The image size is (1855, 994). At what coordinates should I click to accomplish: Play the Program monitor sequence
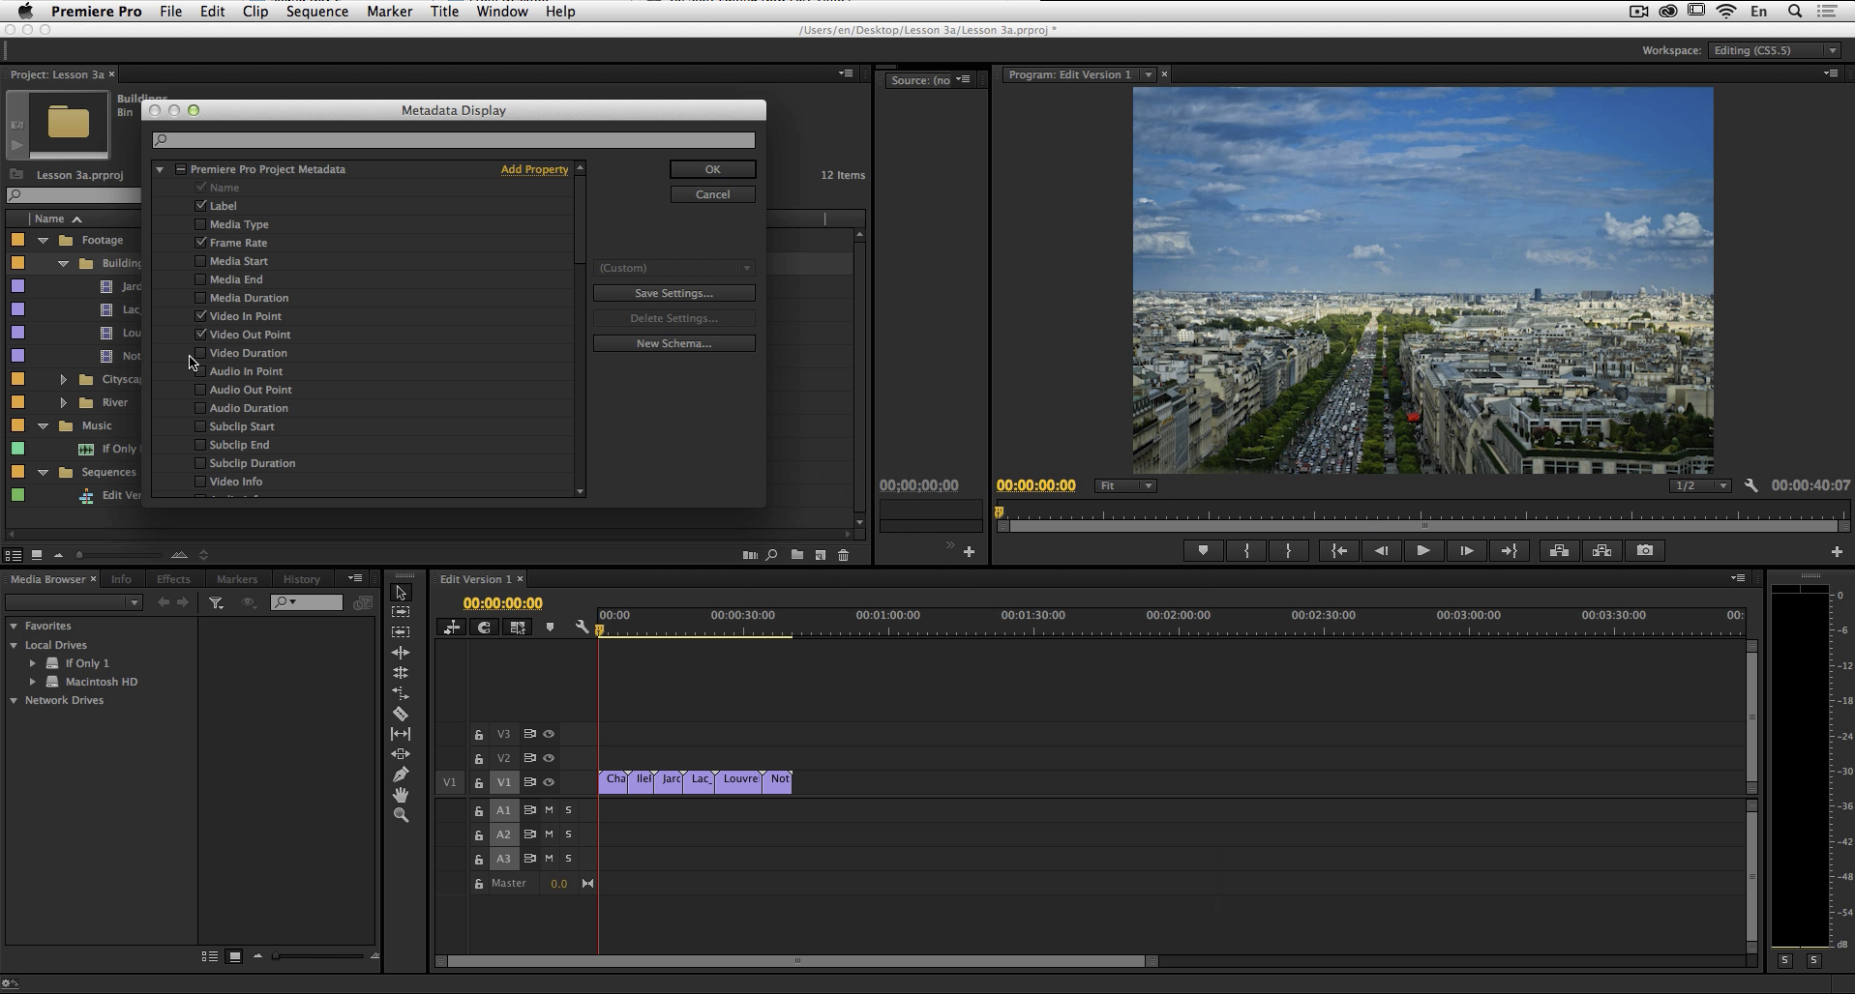[x=1423, y=550]
